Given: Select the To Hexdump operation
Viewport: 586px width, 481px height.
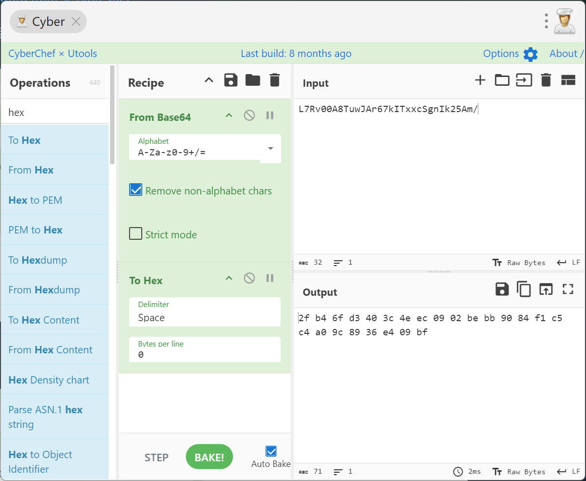Looking at the screenshot, I should tap(55, 260).
